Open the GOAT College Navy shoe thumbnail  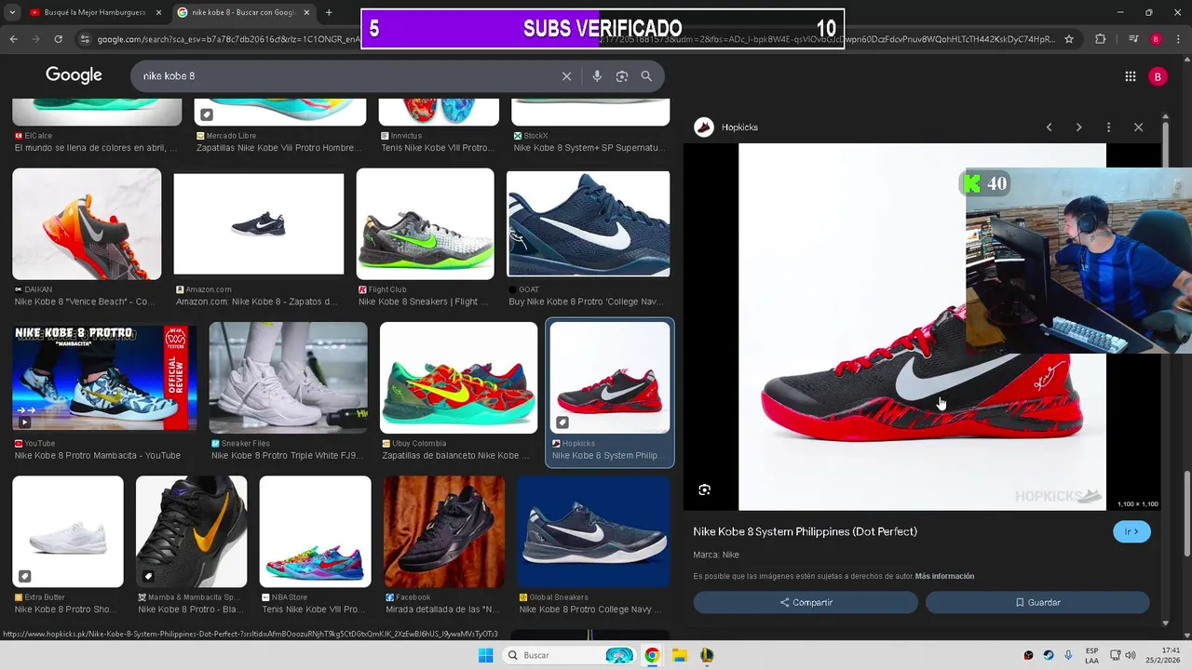coord(589,223)
